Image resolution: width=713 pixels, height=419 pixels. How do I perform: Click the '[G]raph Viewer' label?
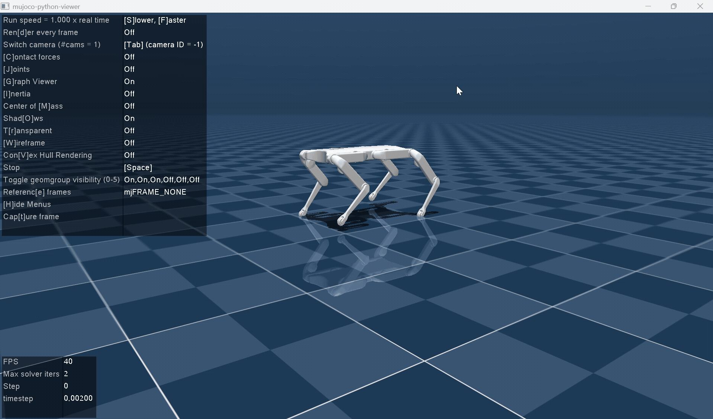[x=30, y=81]
